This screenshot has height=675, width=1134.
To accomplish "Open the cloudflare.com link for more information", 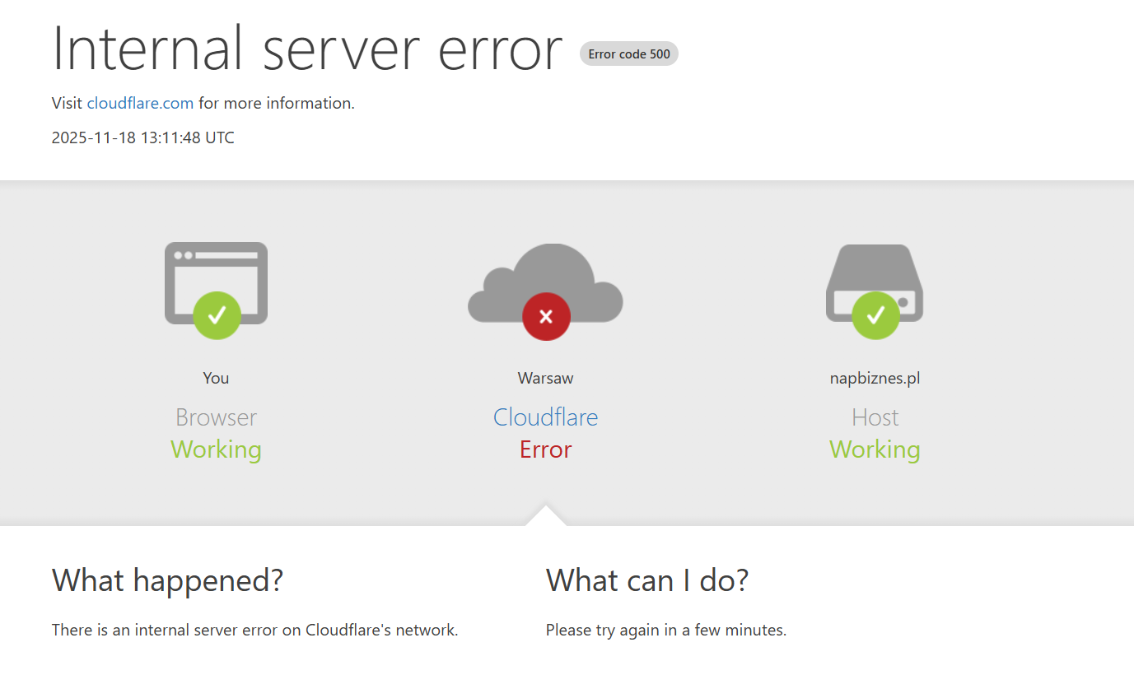I will point(140,103).
